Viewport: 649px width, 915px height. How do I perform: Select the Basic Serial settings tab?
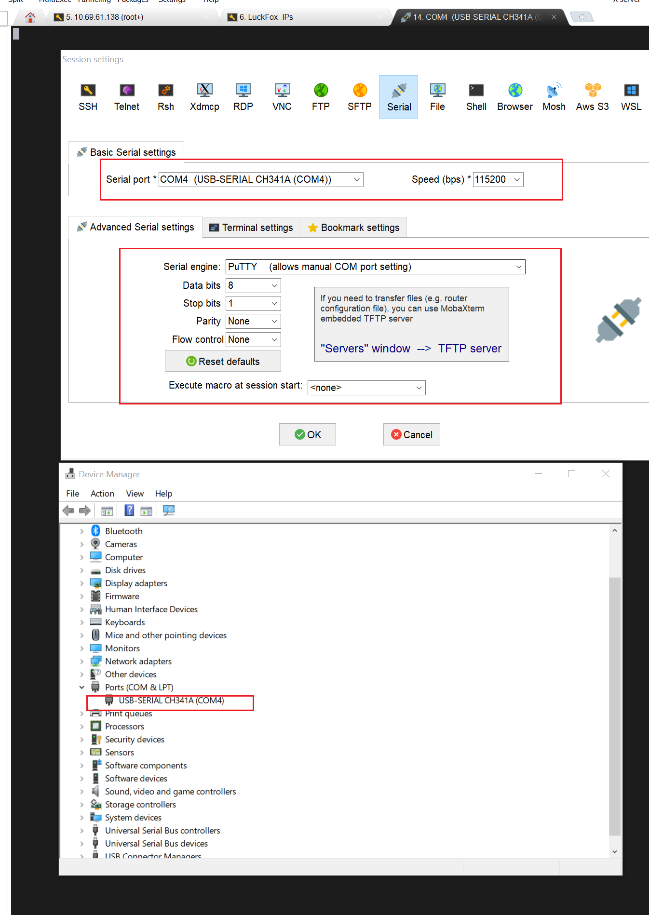click(x=126, y=152)
